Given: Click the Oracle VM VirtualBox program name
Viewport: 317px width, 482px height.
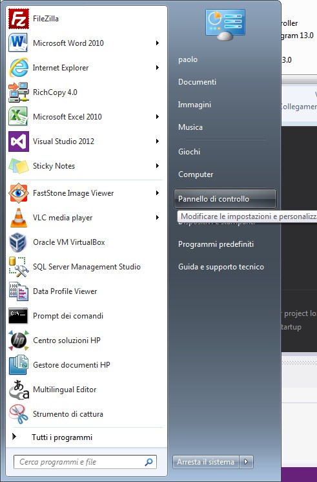Looking at the screenshot, I should coord(69,242).
